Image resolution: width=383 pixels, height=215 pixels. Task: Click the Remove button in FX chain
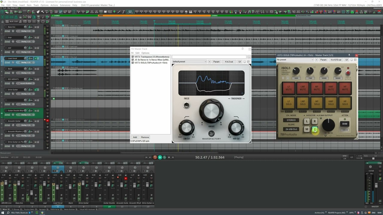145,137
